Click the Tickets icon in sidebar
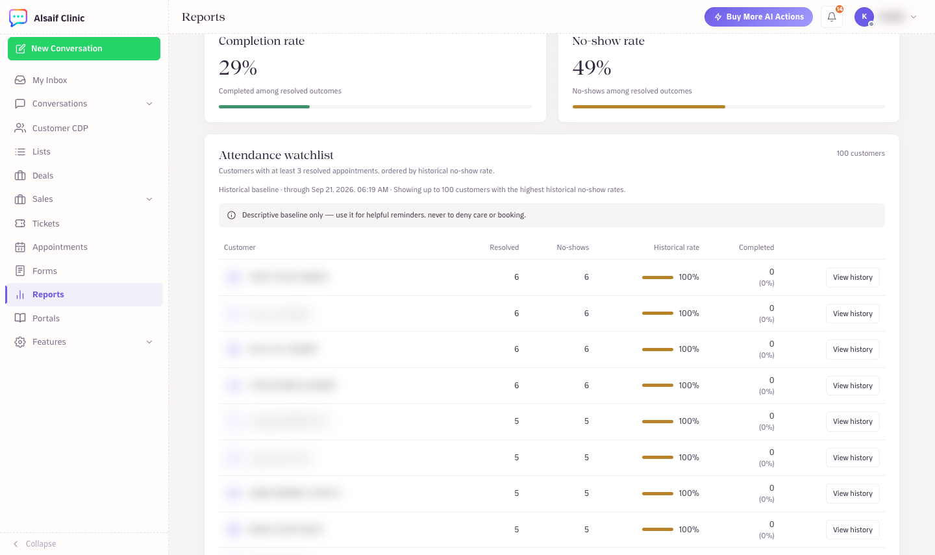935x555 pixels. tap(20, 223)
